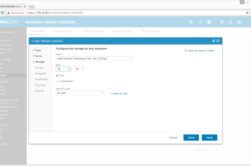
Task: Click the Next button
Action: click(x=209, y=137)
